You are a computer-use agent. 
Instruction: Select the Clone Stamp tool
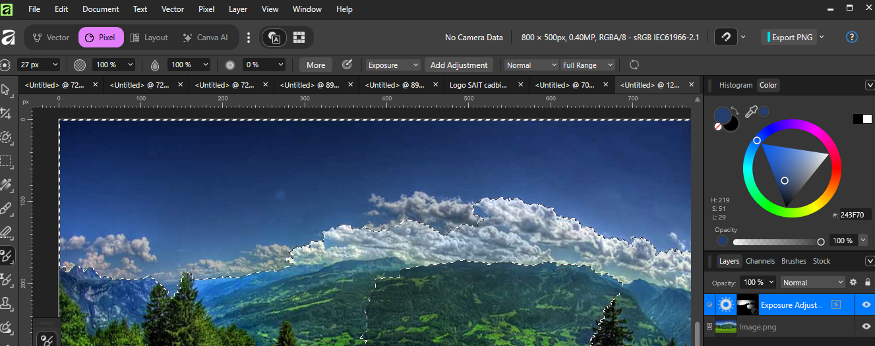[7, 303]
